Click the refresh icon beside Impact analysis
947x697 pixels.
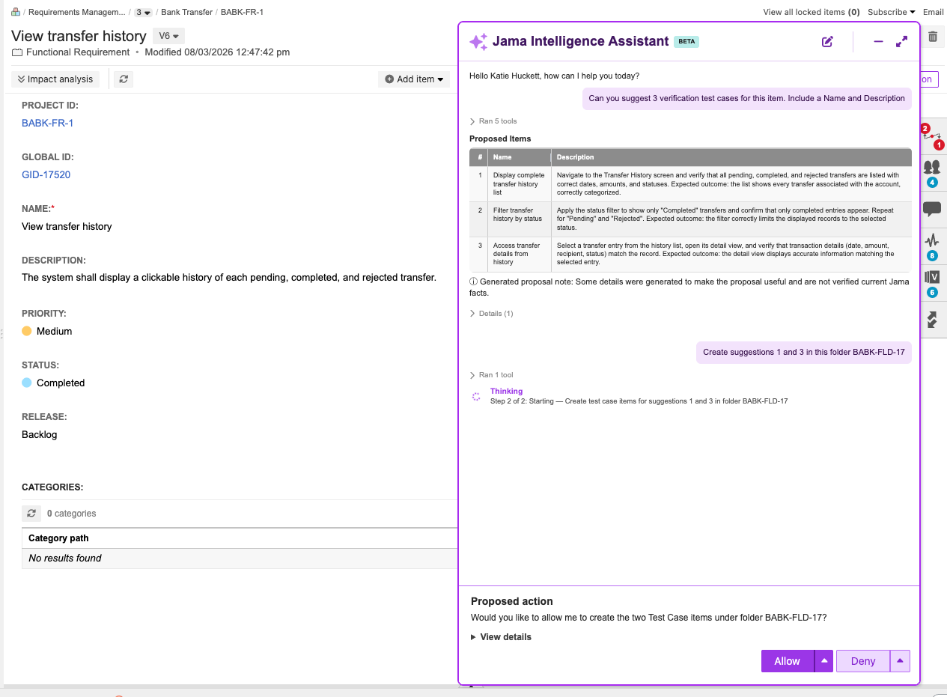click(124, 79)
